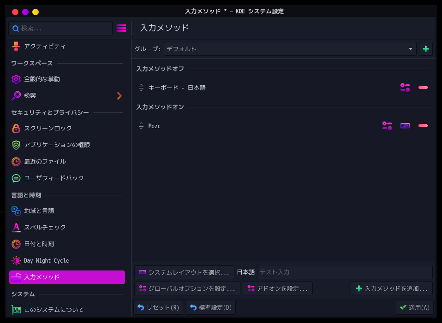Select 入力メソッド in sidebar
Screen dimensions: 442x323
pyautogui.click(x=67, y=277)
